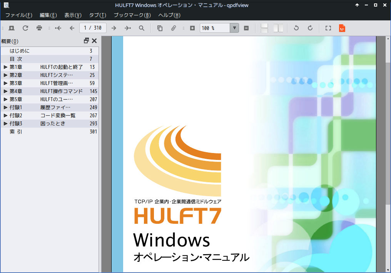The image size is (391, 273).
Task: Float the outline panel with detach icon
Action: point(86,41)
